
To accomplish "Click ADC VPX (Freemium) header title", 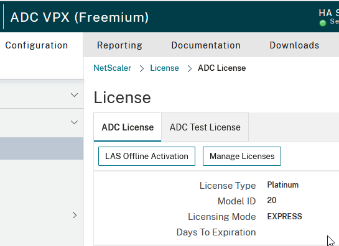I will (x=80, y=17).
